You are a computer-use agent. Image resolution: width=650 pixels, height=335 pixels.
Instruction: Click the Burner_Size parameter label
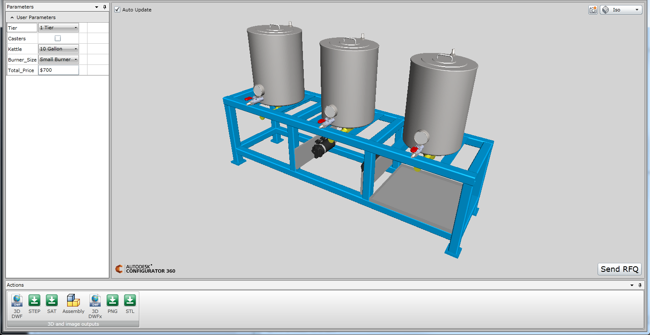point(22,60)
